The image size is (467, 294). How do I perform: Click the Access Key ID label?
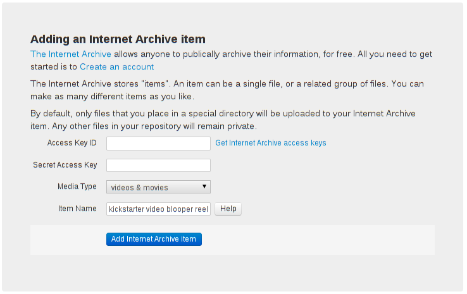tap(72, 143)
